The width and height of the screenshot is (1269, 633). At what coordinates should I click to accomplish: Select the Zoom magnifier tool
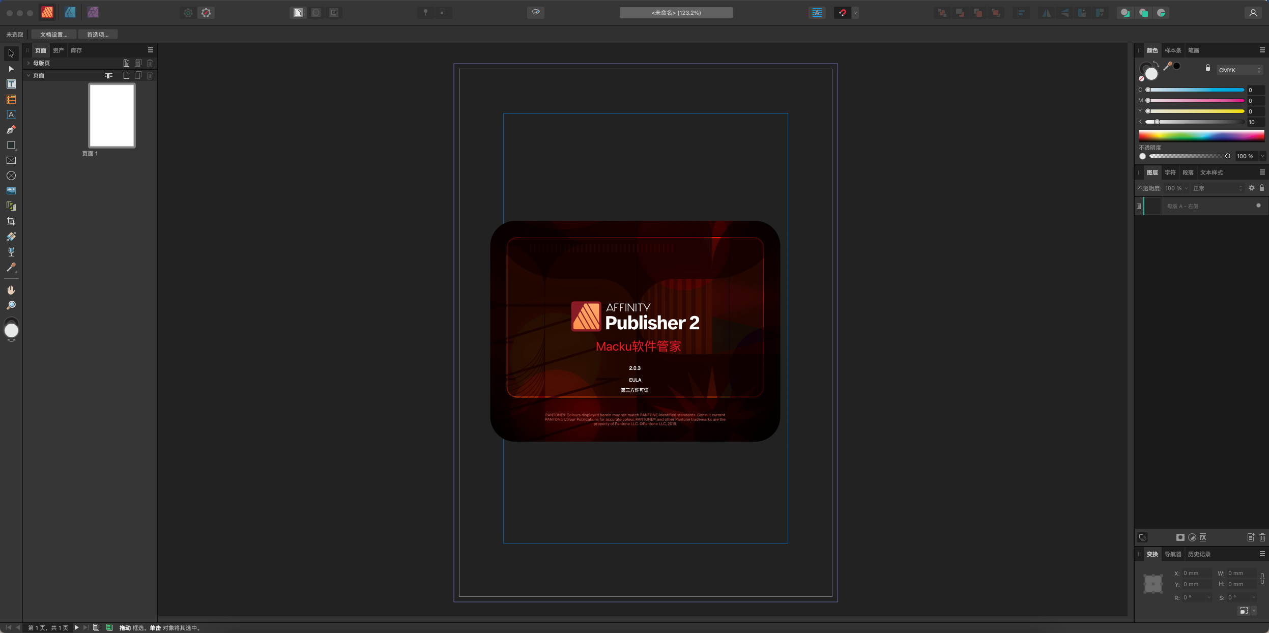[x=11, y=305]
